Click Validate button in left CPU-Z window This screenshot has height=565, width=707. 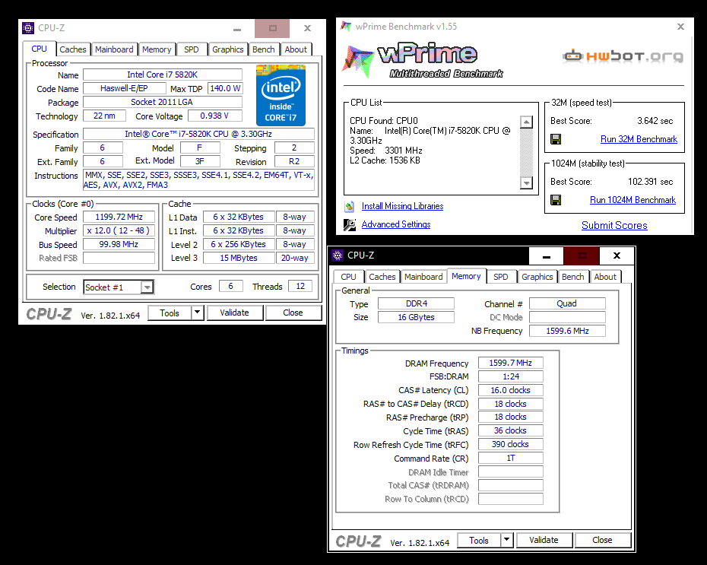click(x=234, y=313)
